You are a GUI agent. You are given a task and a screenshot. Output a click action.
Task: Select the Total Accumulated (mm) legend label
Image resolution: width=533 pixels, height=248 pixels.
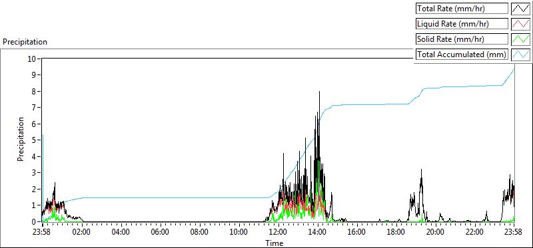coord(462,55)
